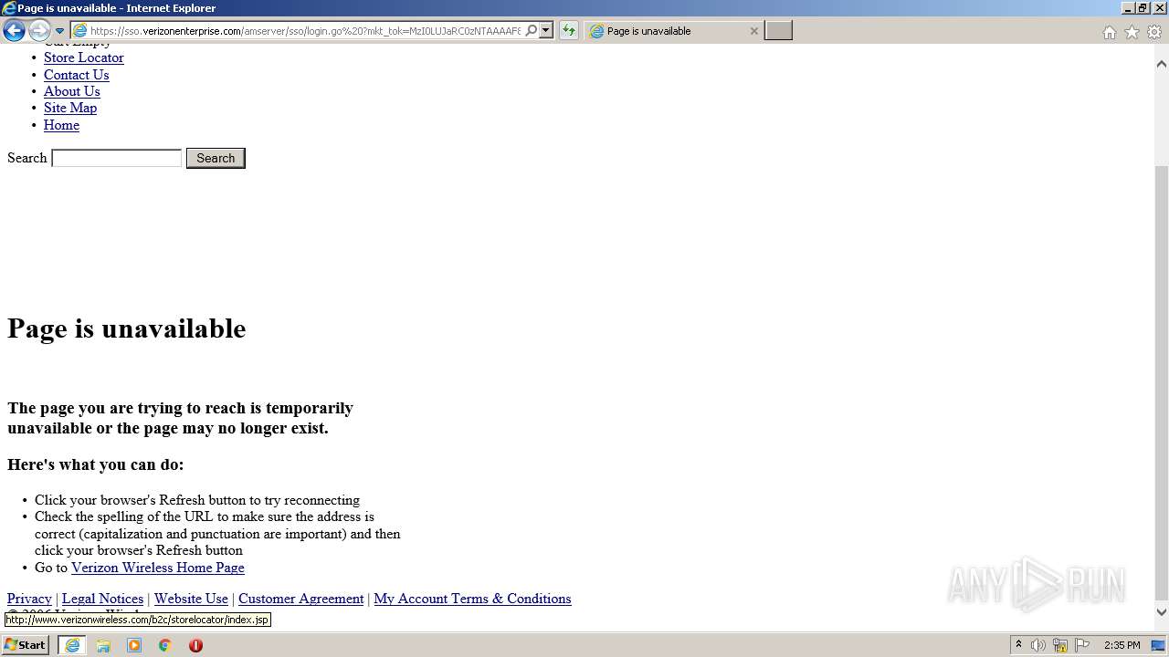Screen dimensions: 1169x657
Task: Minimize the Internet Explorer window
Action: point(1128,7)
